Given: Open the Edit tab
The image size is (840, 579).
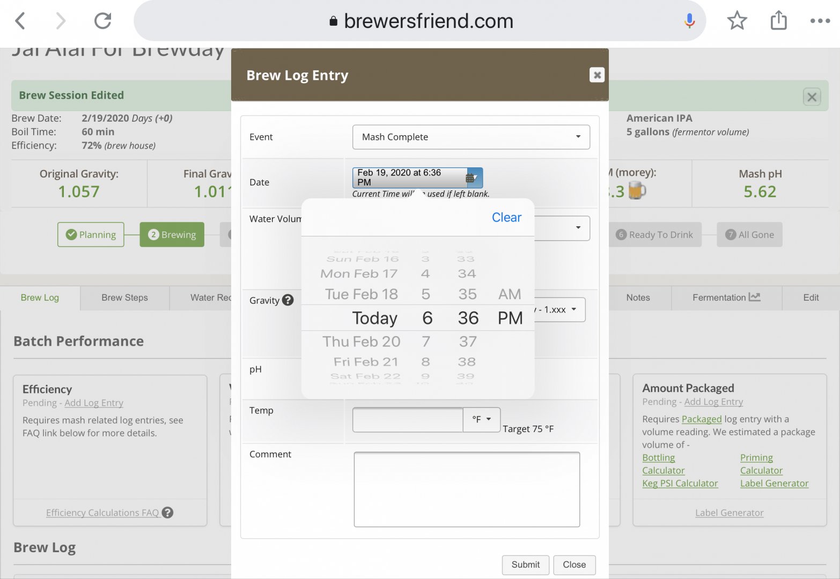Looking at the screenshot, I should pos(810,298).
